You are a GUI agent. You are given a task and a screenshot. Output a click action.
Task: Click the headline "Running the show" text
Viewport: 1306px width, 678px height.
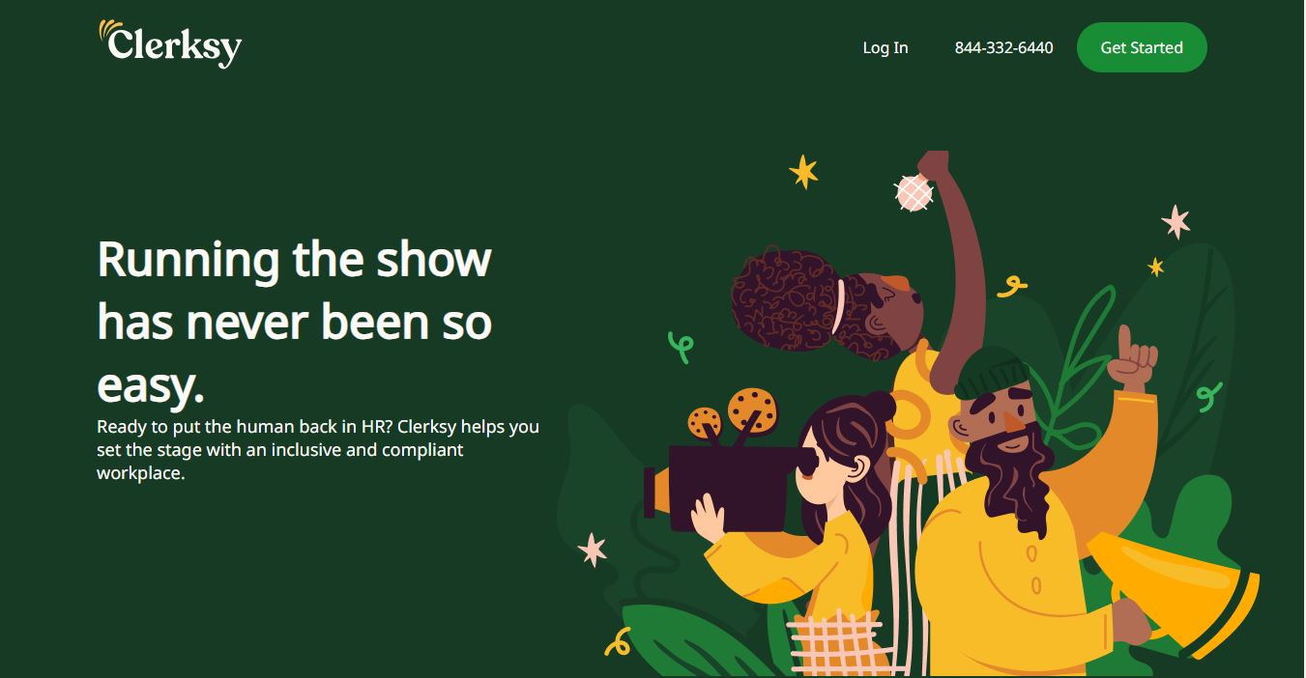point(295,259)
